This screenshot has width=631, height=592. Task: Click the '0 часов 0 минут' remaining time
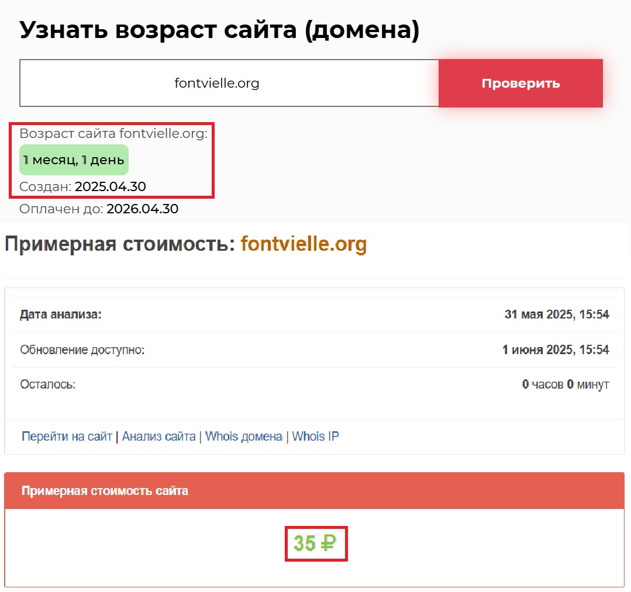click(565, 385)
